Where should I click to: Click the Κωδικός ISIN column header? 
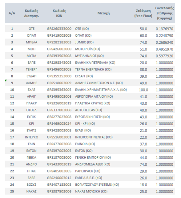click(x=59, y=13)
